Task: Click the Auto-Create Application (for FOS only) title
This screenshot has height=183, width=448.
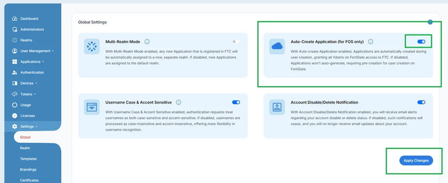Action: pyautogui.click(x=327, y=42)
